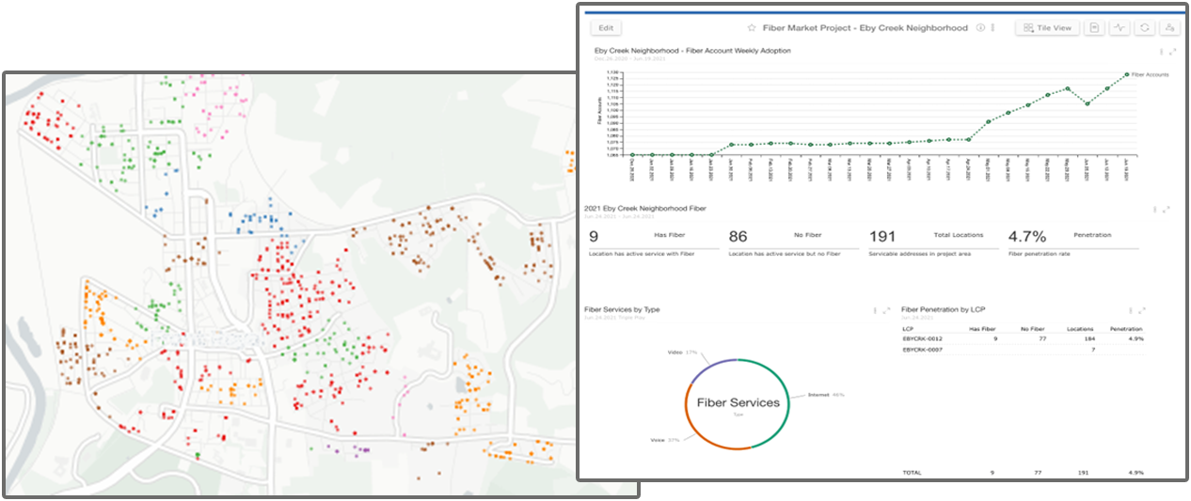Screen dimensions: 1191x501
Task: Open the options menu beside the dashboard title
Action: [992, 28]
